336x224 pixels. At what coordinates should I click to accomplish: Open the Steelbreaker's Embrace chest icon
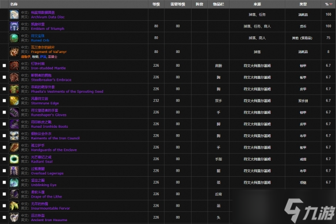point(14,78)
